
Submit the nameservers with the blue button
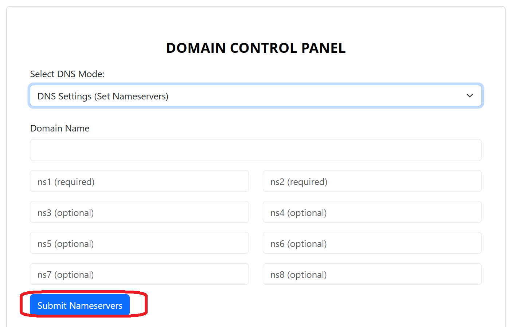(x=80, y=305)
